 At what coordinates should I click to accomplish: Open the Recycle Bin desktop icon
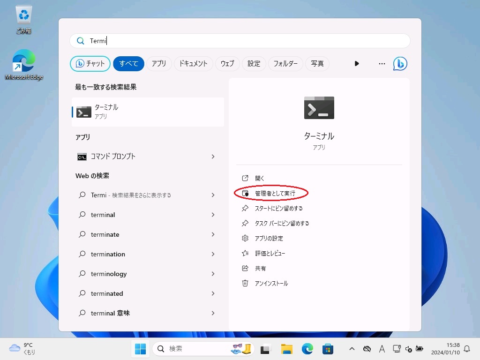(23, 20)
